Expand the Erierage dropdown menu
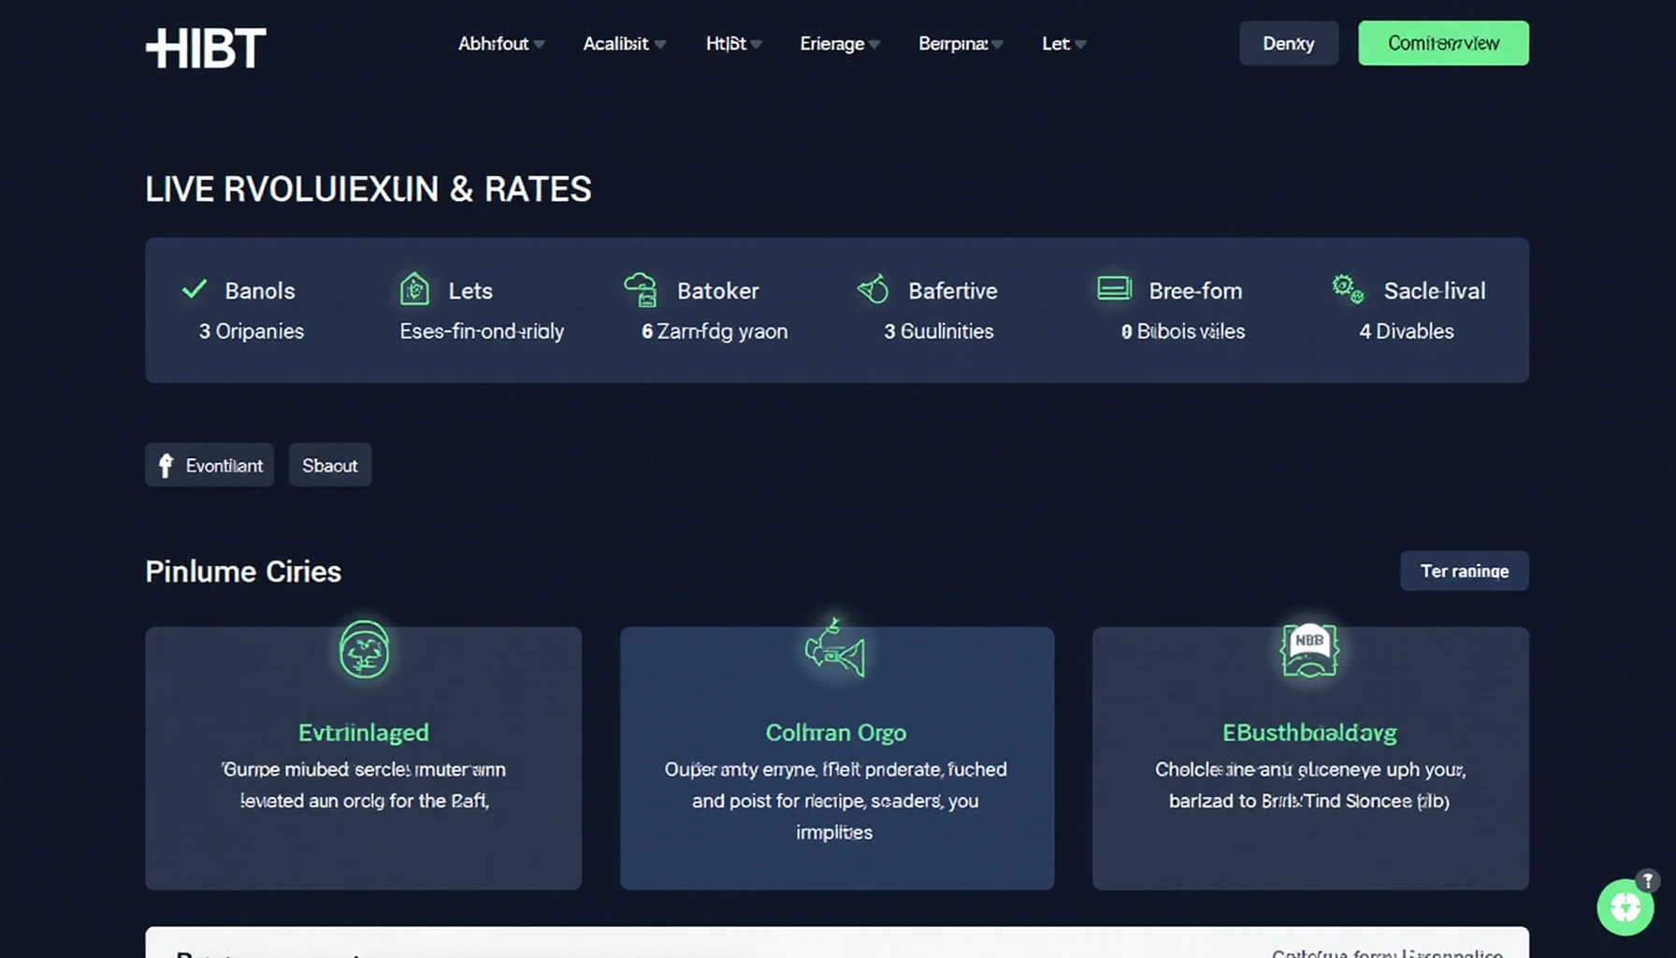Image resolution: width=1676 pixels, height=958 pixels. 839,44
